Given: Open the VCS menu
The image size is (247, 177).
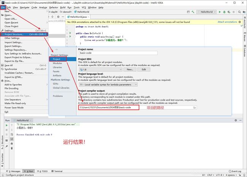Looking at the screenshot, I should (x=84, y=7).
